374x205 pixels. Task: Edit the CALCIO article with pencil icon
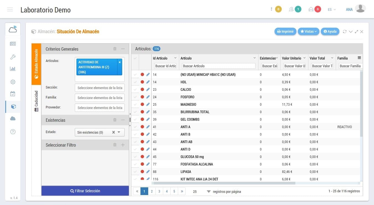tap(148, 89)
